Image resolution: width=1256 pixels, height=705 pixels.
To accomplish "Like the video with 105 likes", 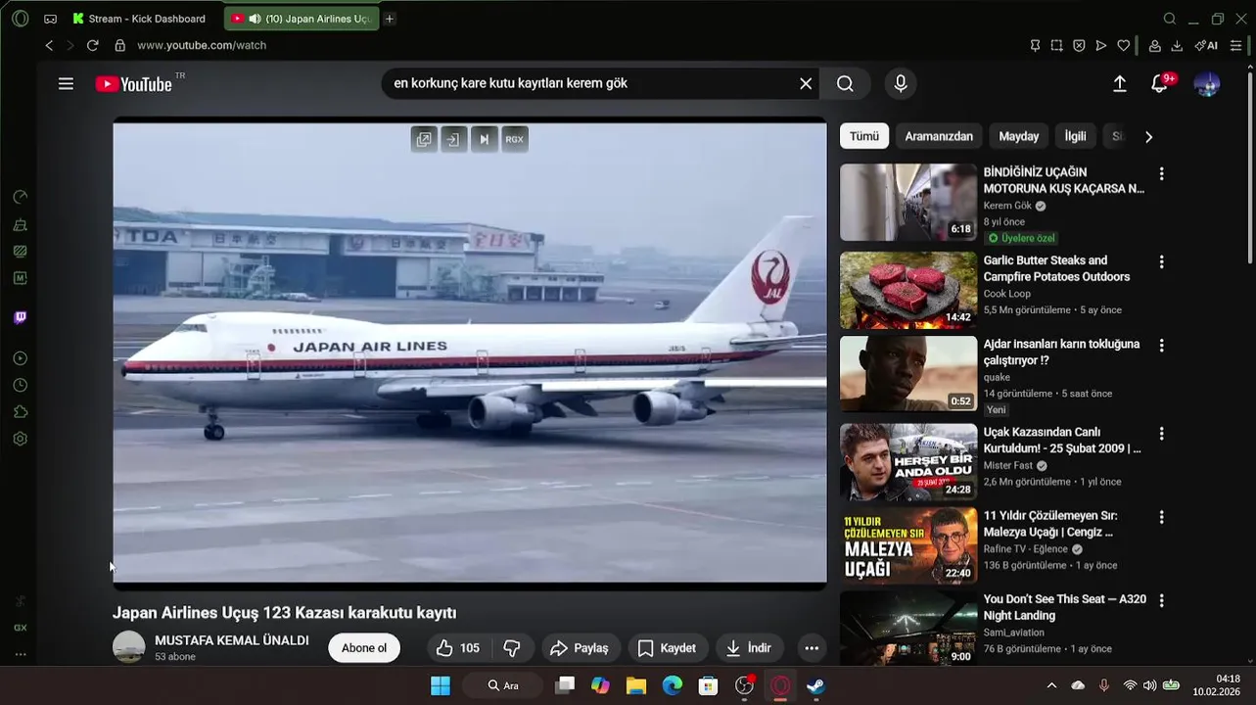I will click(458, 648).
